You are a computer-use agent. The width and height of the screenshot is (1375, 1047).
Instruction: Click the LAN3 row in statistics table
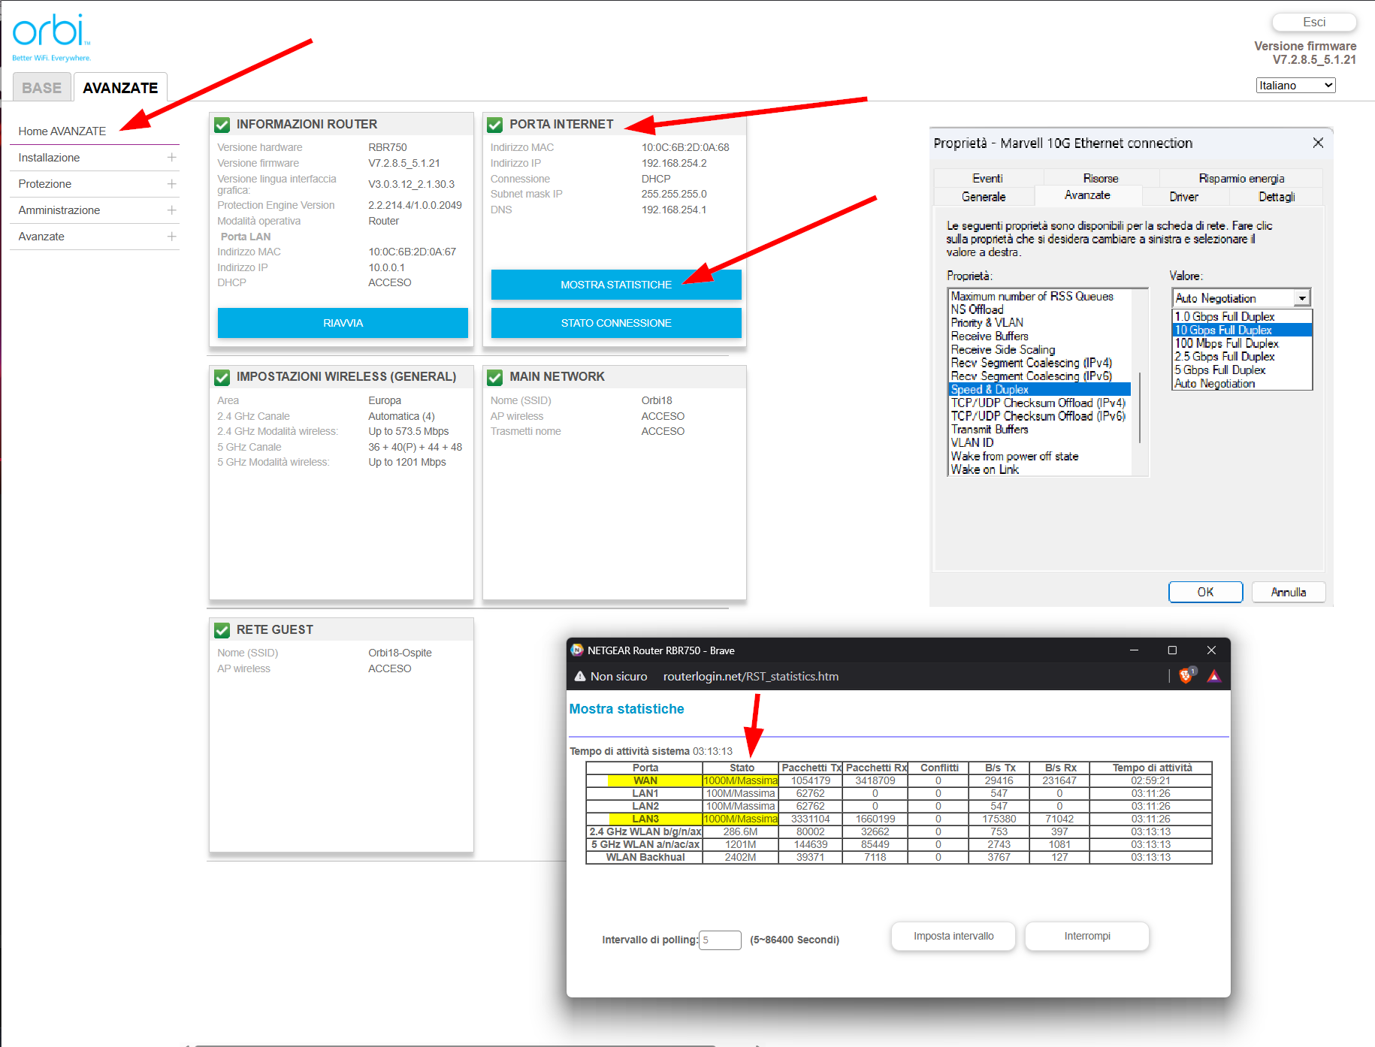(x=899, y=819)
